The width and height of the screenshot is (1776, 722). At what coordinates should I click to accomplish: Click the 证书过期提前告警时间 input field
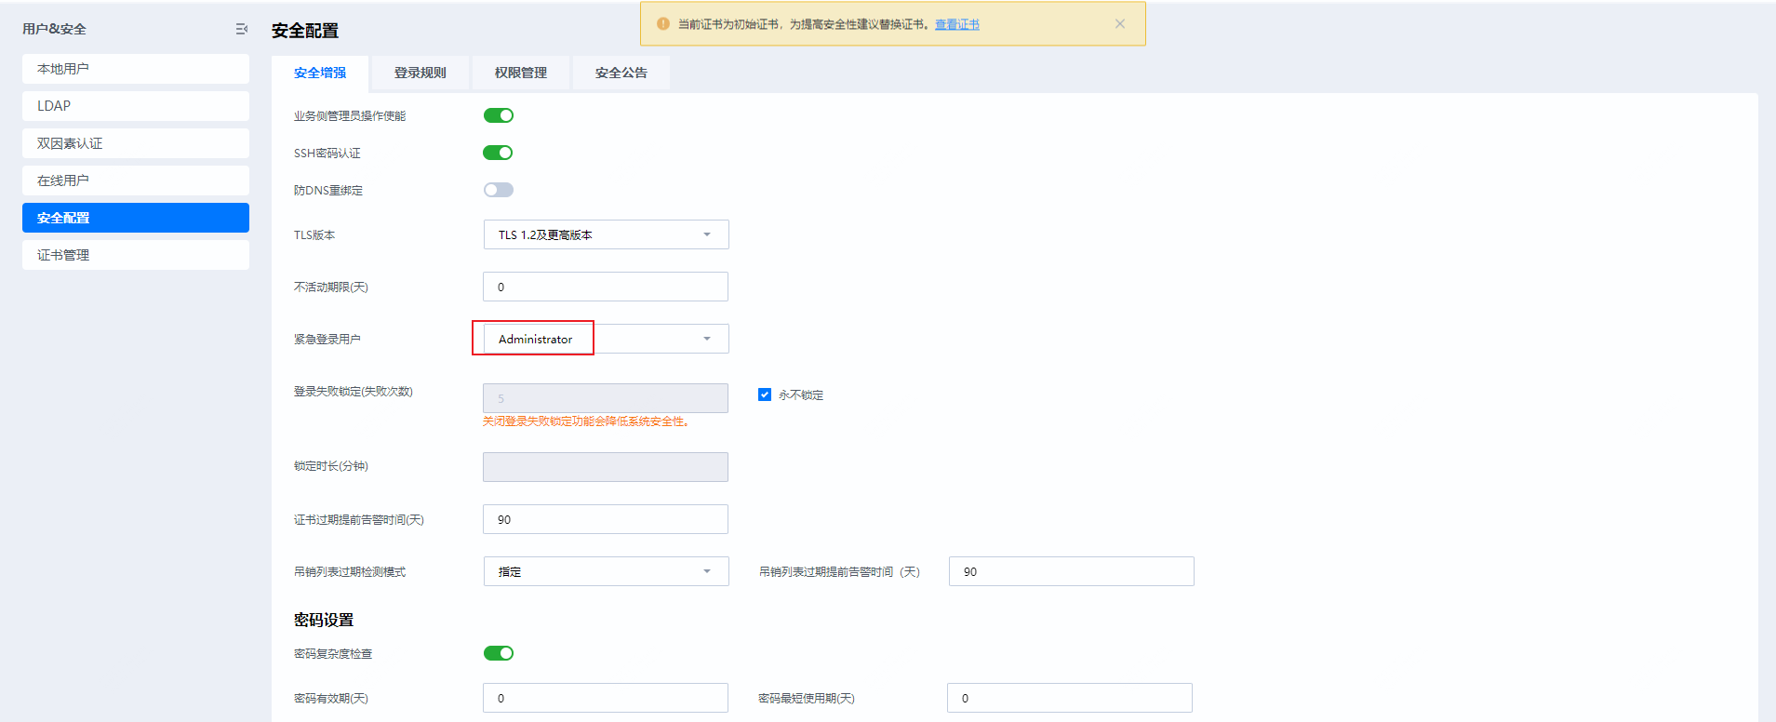click(x=606, y=519)
